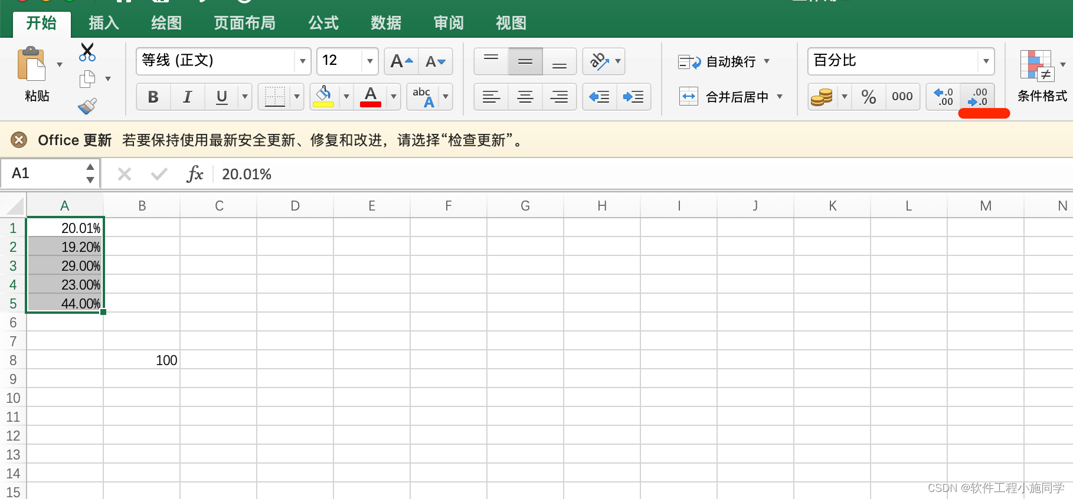The height and width of the screenshot is (499, 1073).
Task: Click the fx insert function button
Action: 195,174
